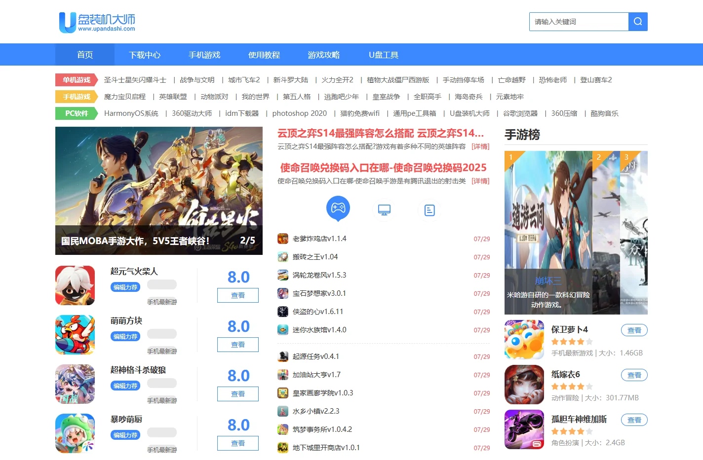
Task: Click icon beside 迷你水族馆v1.4.0
Action: click(x=283, y=330)
